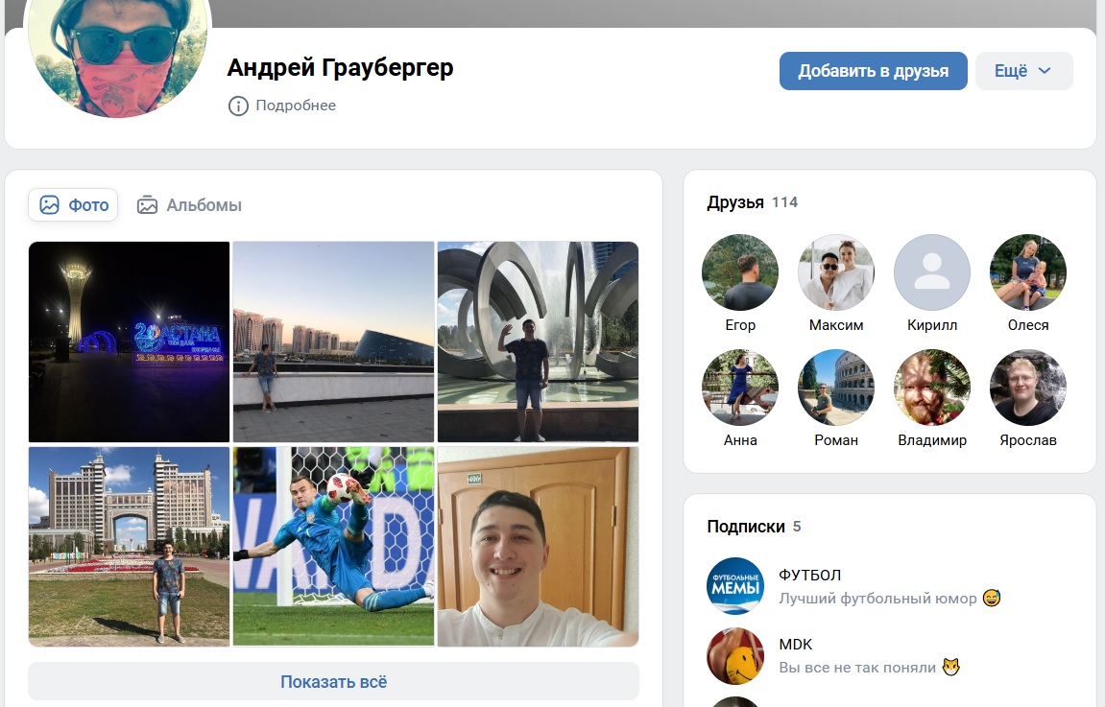Viewport: 1105px width, 707px height.
Task: Click the text Вы все не так поняли
Action: pos(857,668)
